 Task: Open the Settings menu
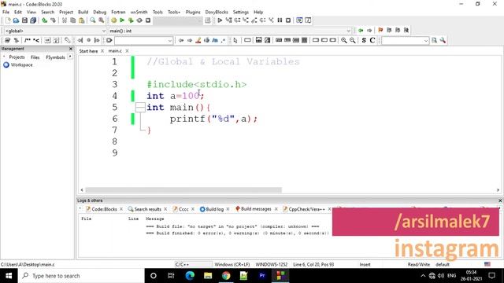[x=241, y=12]
